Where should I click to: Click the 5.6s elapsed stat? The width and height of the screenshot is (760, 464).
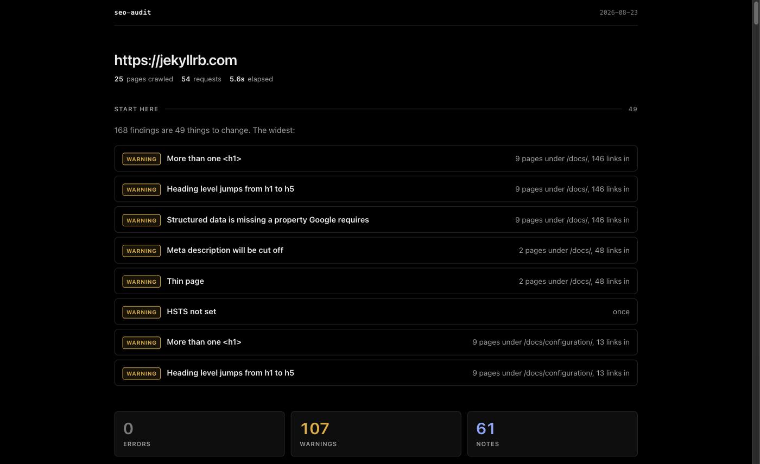point(251,79)
